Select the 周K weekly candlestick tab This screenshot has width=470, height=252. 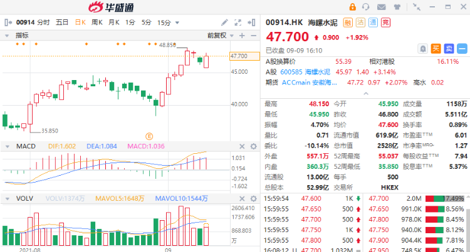pos(97,23)
